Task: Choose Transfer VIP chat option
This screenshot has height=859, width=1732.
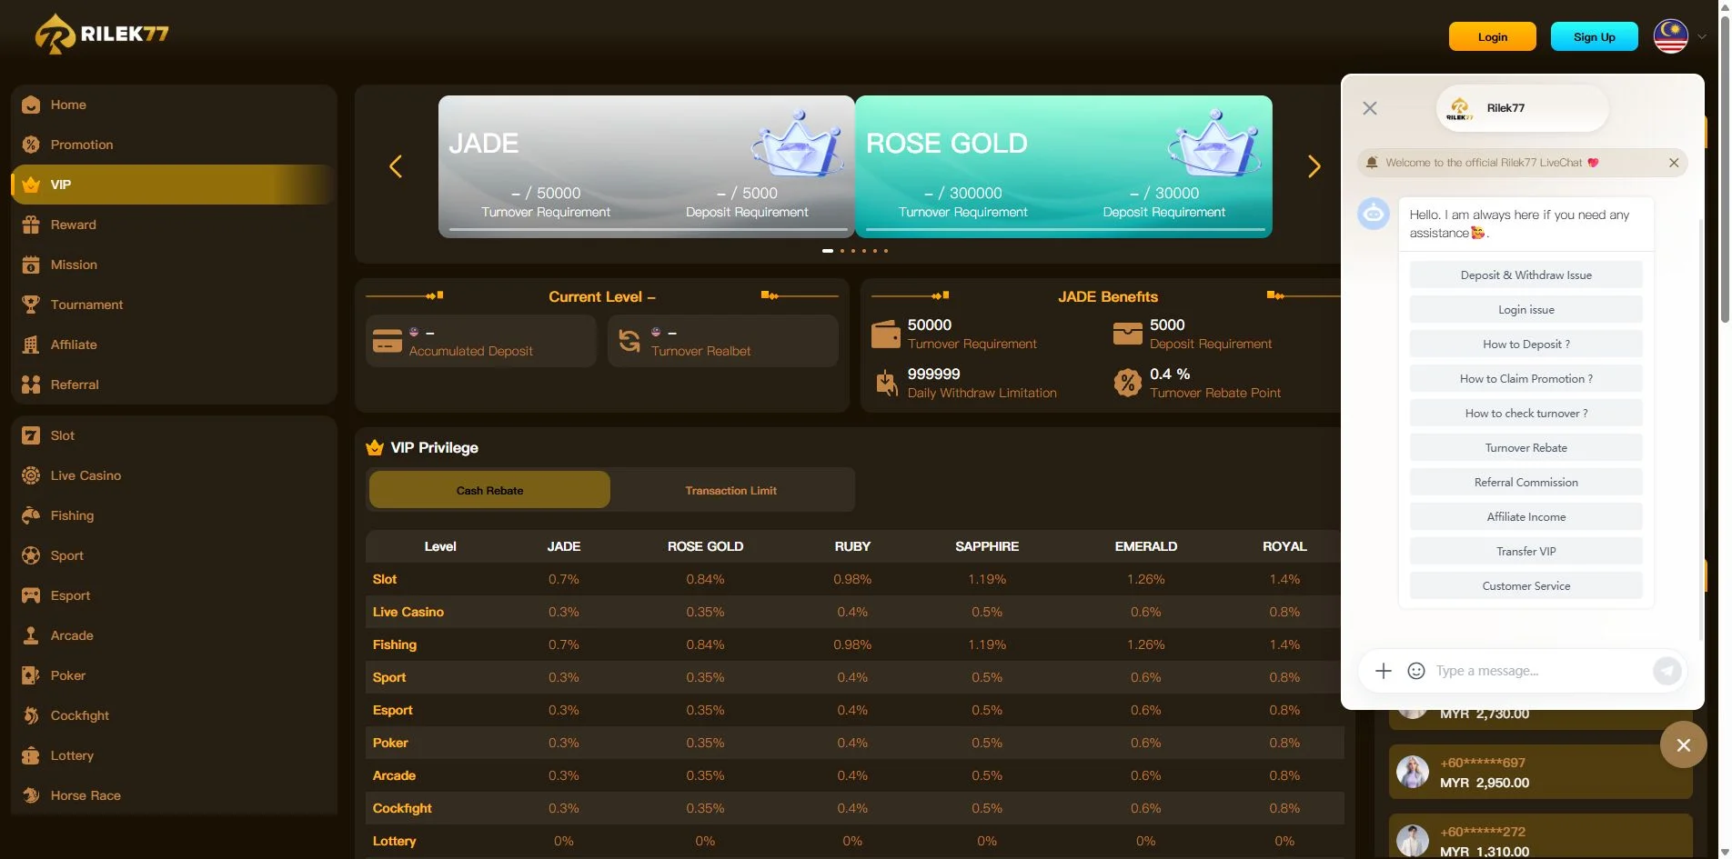Action: pos(1526,551)
